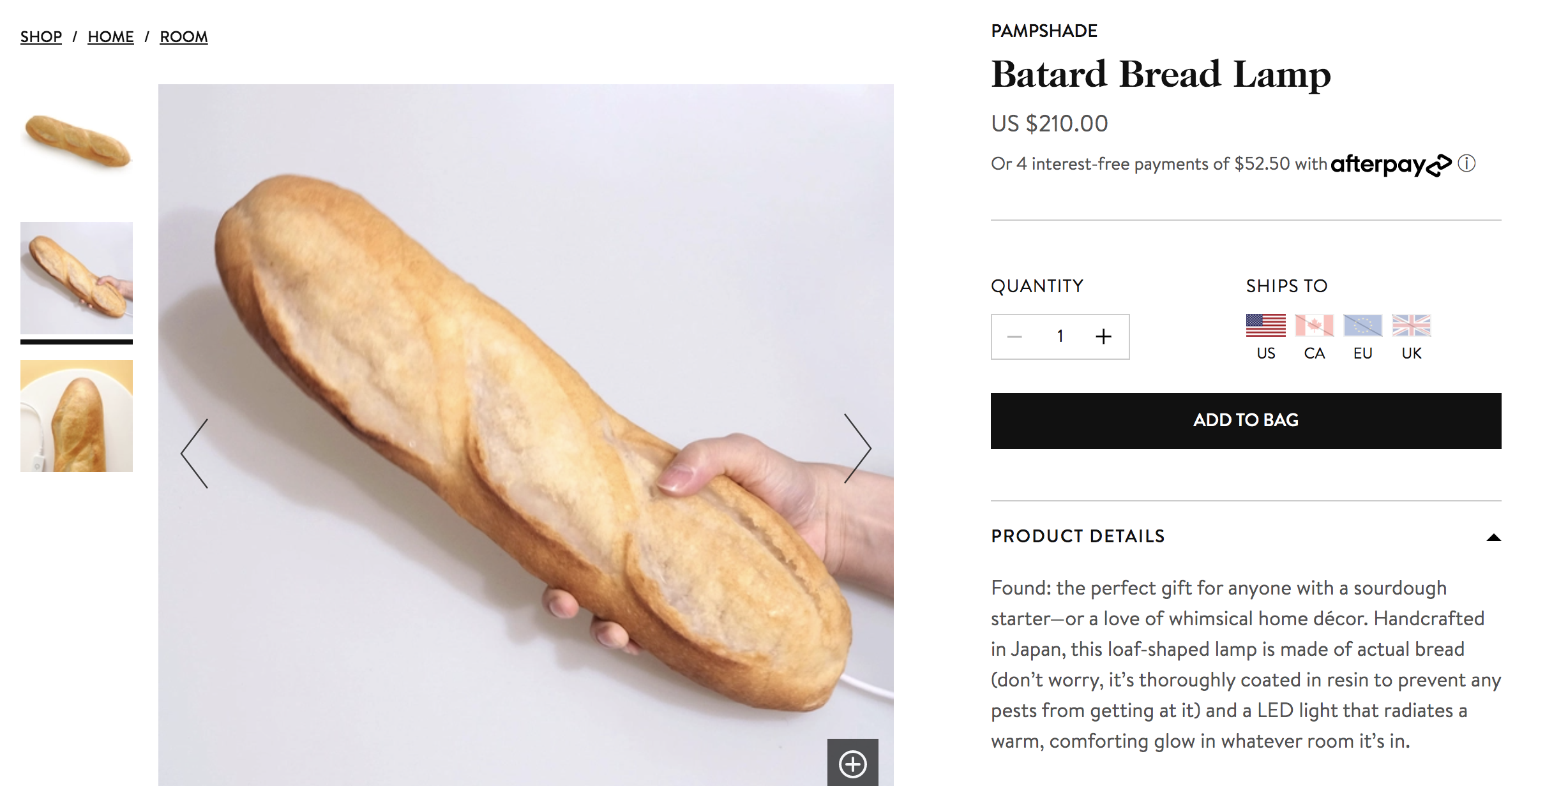Navigate to the Room breadcrumb link
The height and width of the screenshot is (786, 1568).
pos(183,37)
